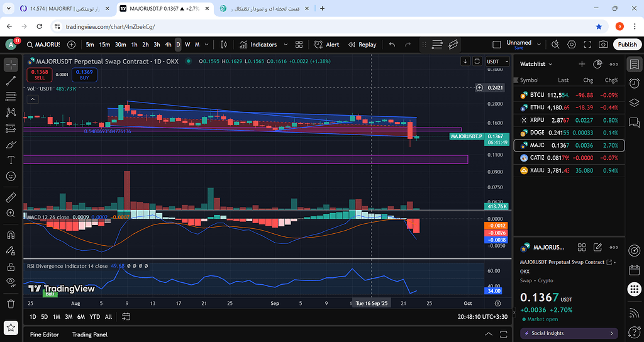The width and height of the screenshot is (644, 342).
Task: Click the Replay button
Action: 362,45
